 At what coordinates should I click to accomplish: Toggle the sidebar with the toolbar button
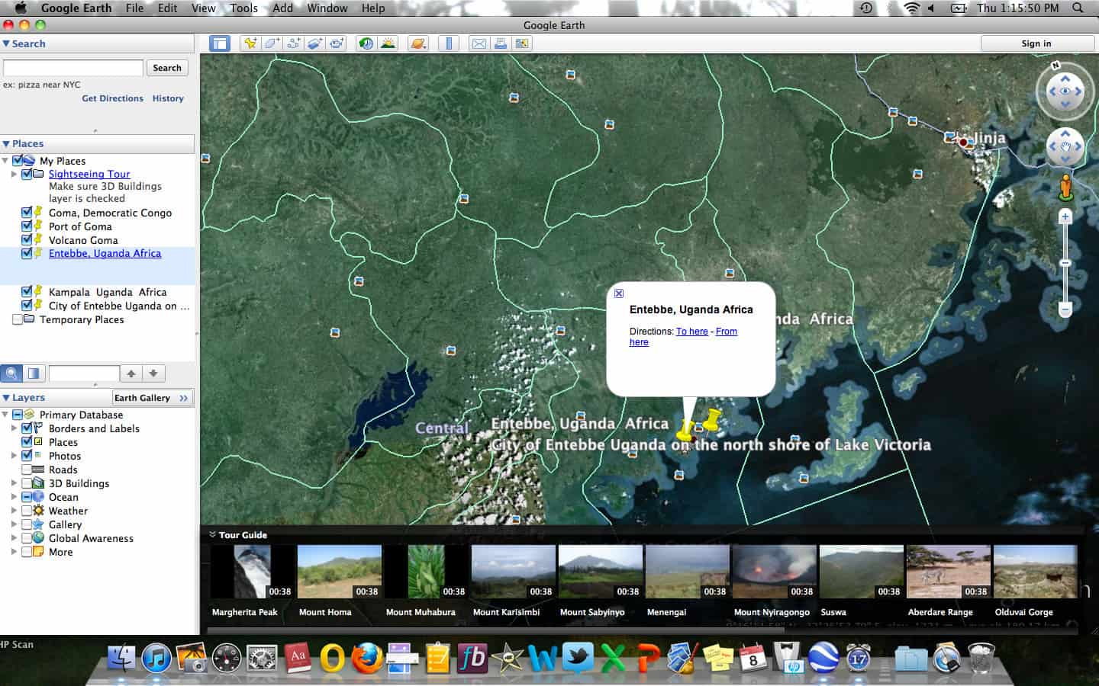coord(220,43)
